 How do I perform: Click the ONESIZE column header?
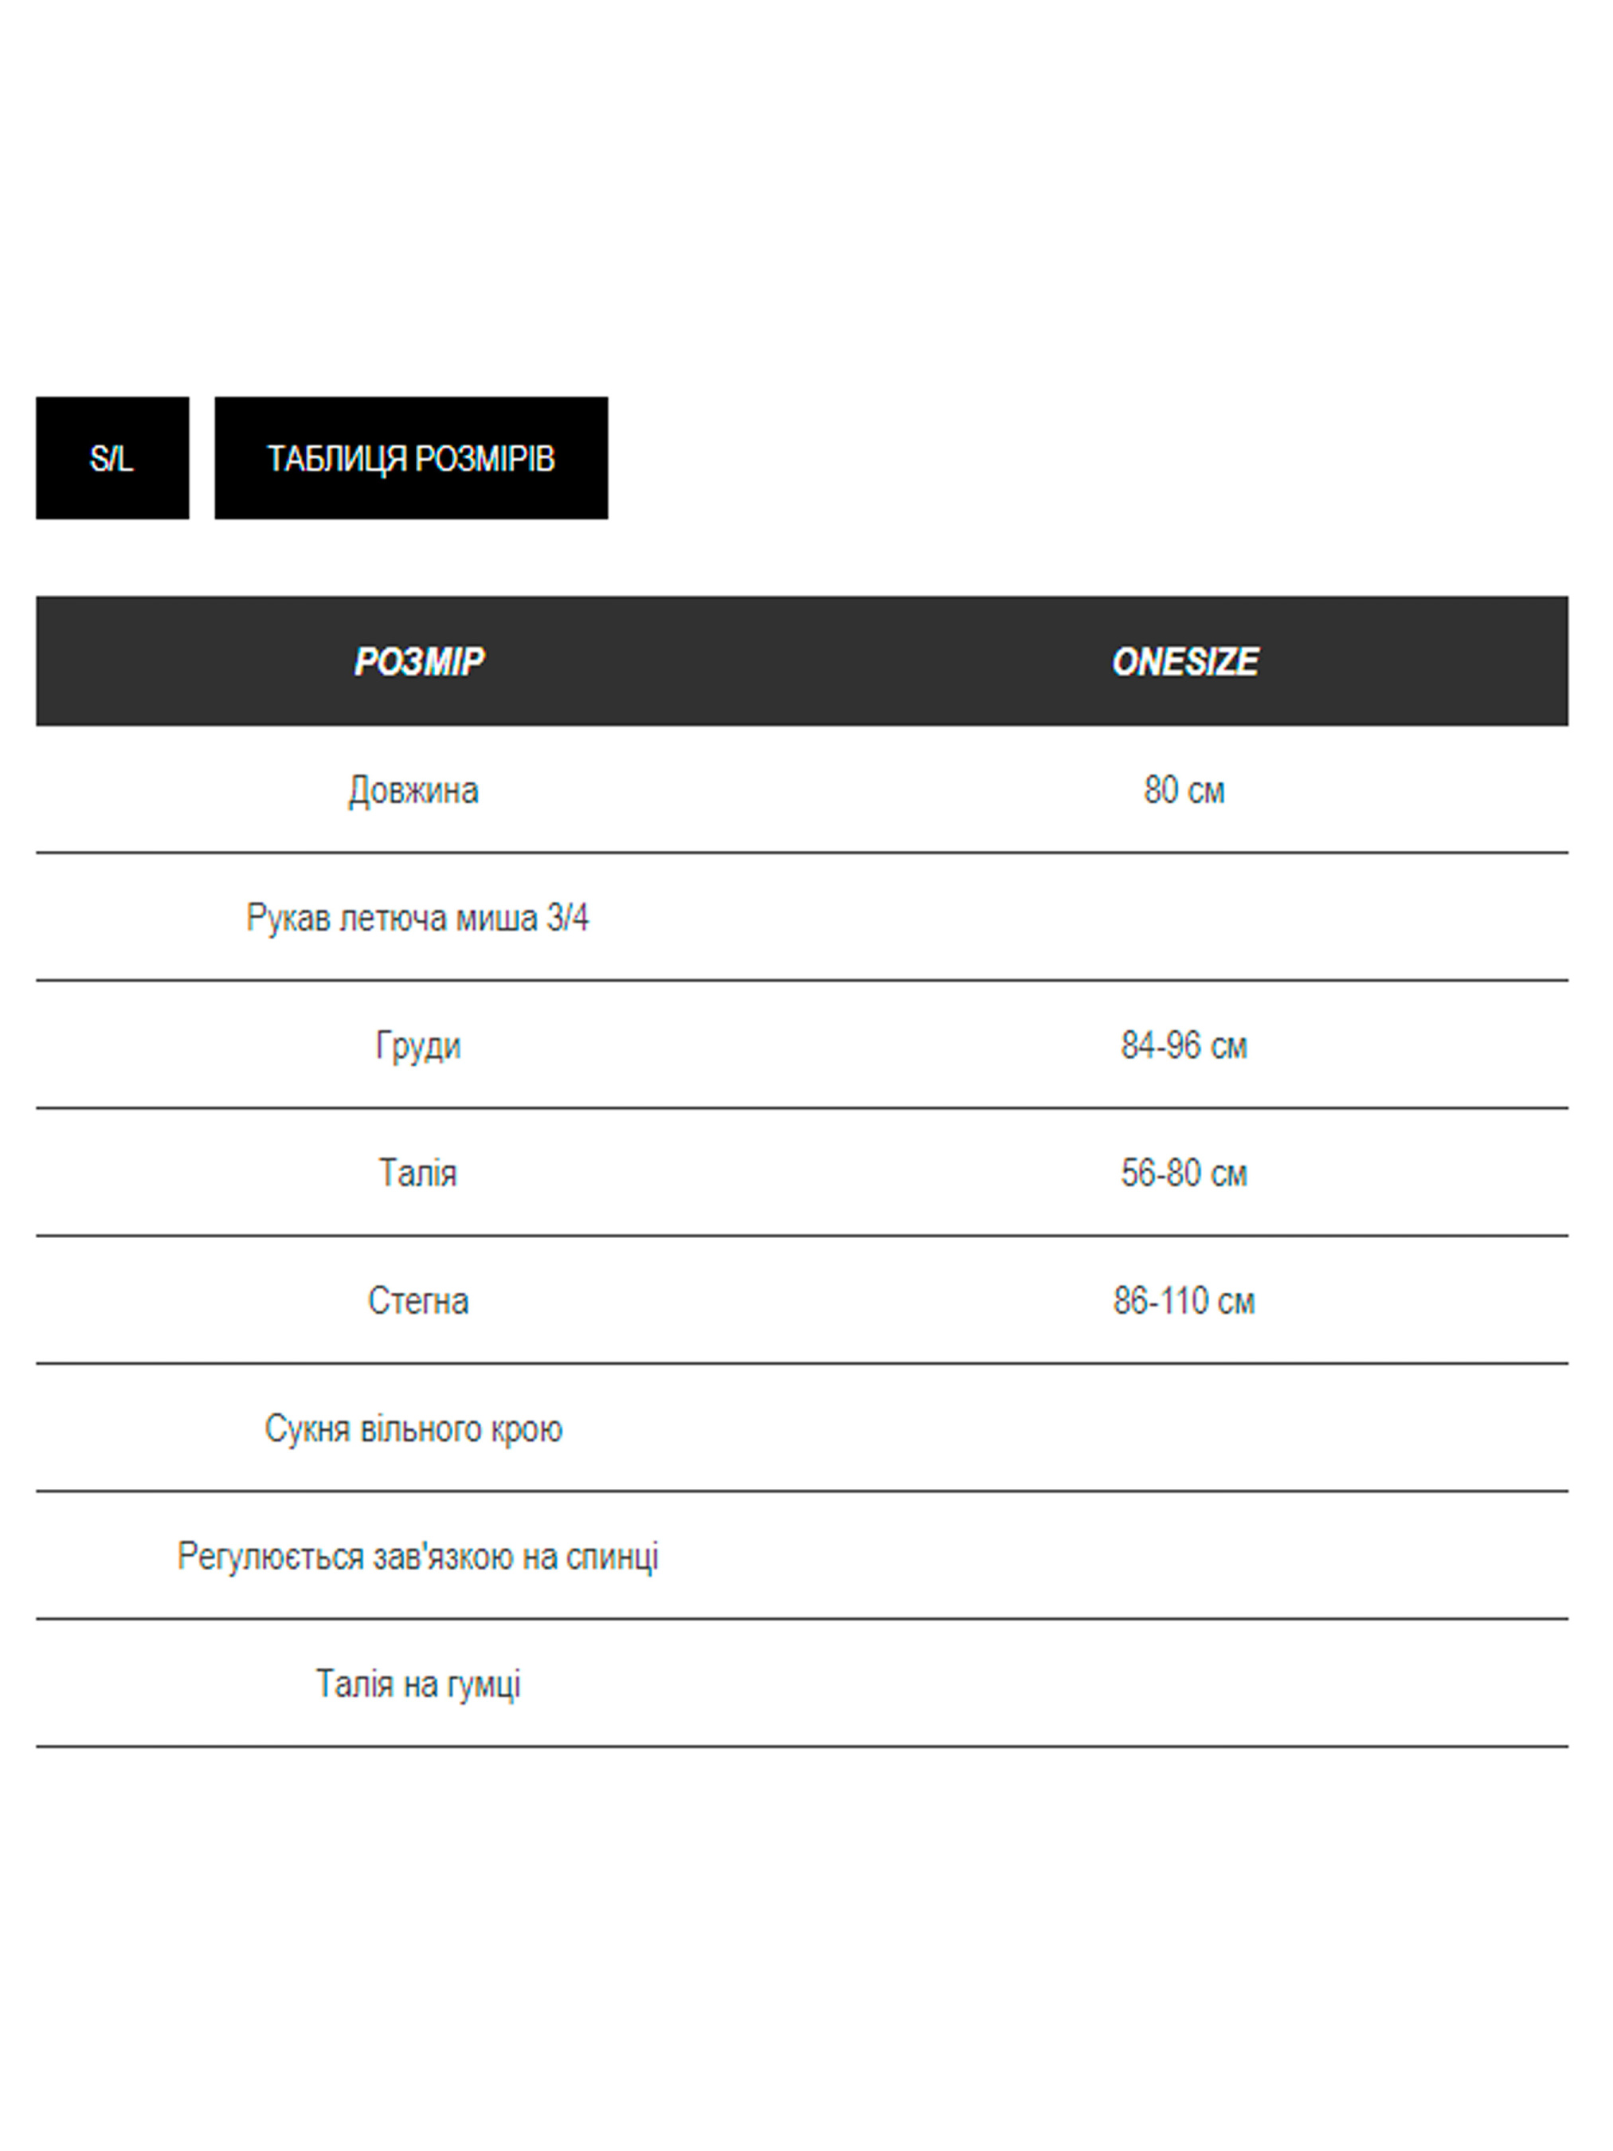(x=1184, y=662)
